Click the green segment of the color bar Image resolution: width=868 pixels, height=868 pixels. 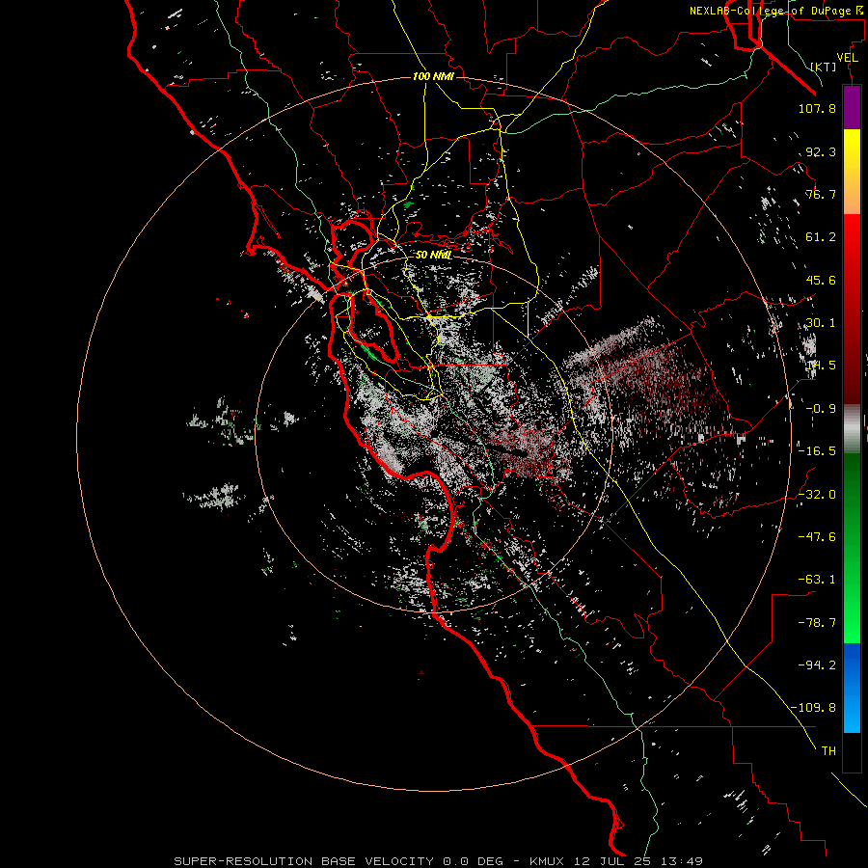(852, 548)
